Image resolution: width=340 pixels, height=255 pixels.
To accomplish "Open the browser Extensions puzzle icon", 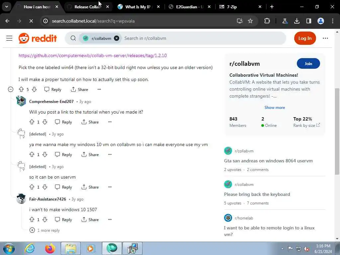I will 267,21.
